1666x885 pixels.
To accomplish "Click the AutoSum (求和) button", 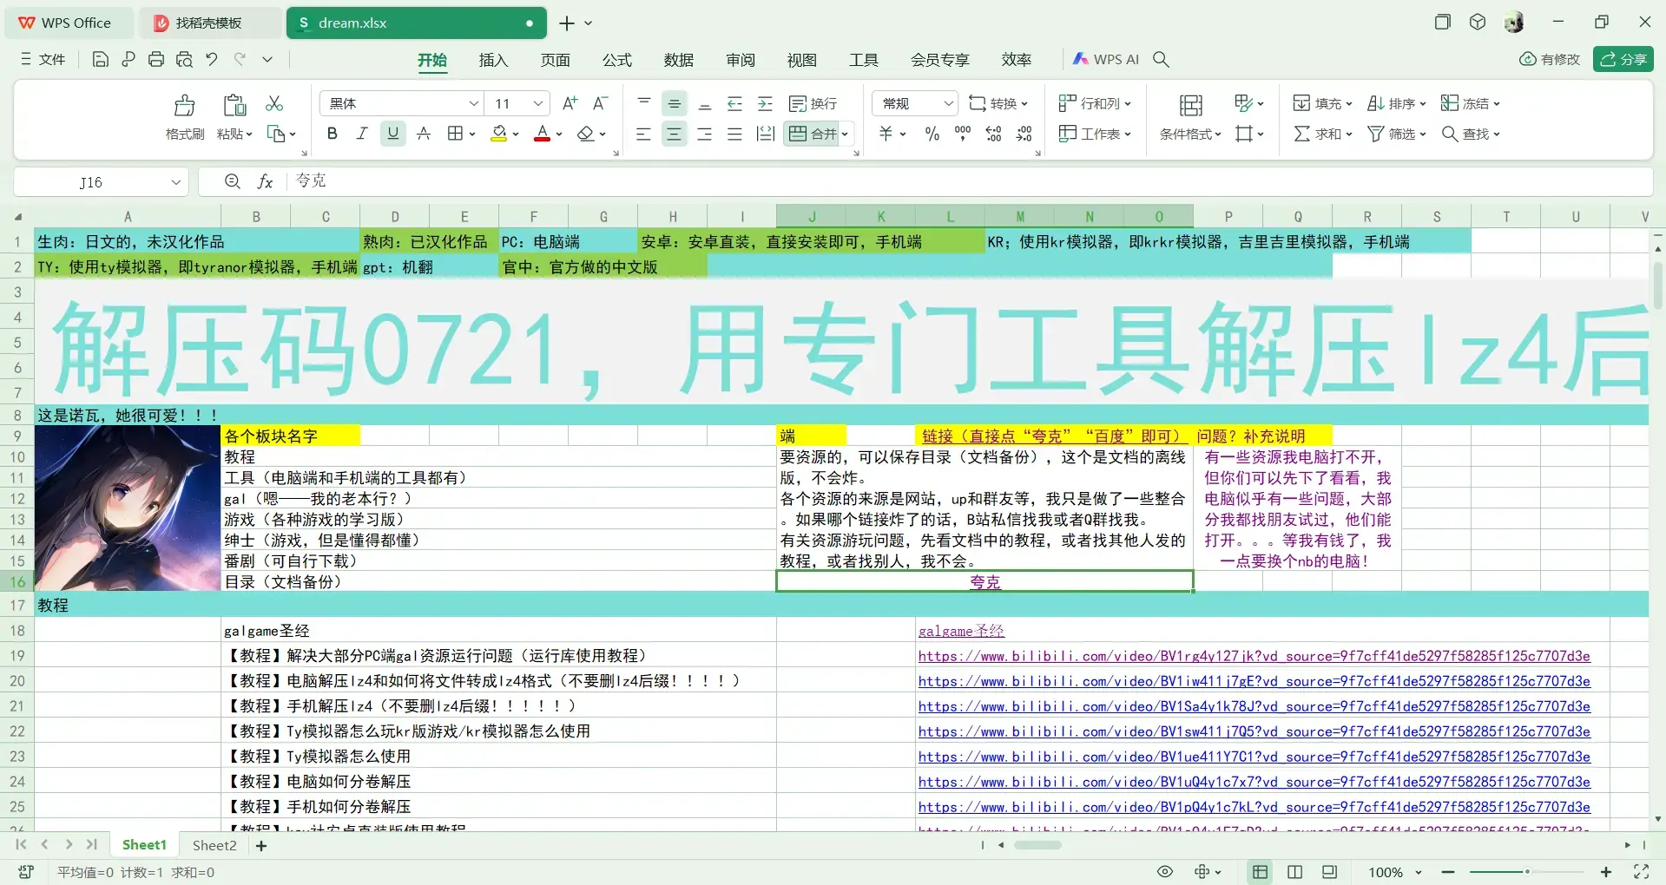I will 1323,134.
